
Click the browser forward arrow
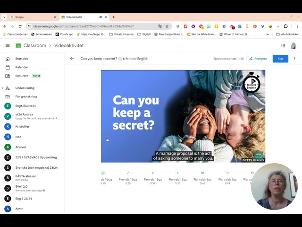(x=12, y=26)
